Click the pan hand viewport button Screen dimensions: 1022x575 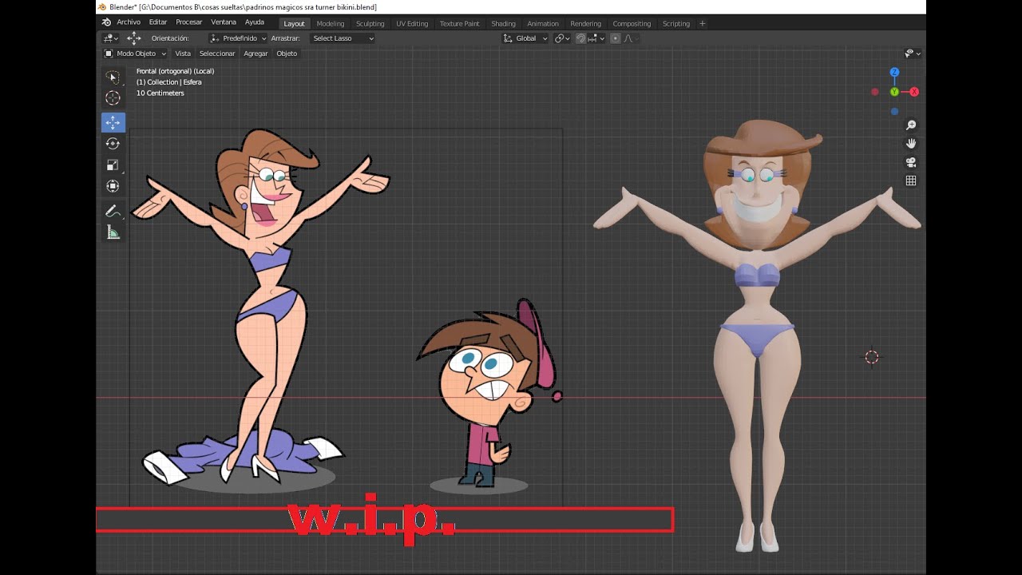(910, 144)
